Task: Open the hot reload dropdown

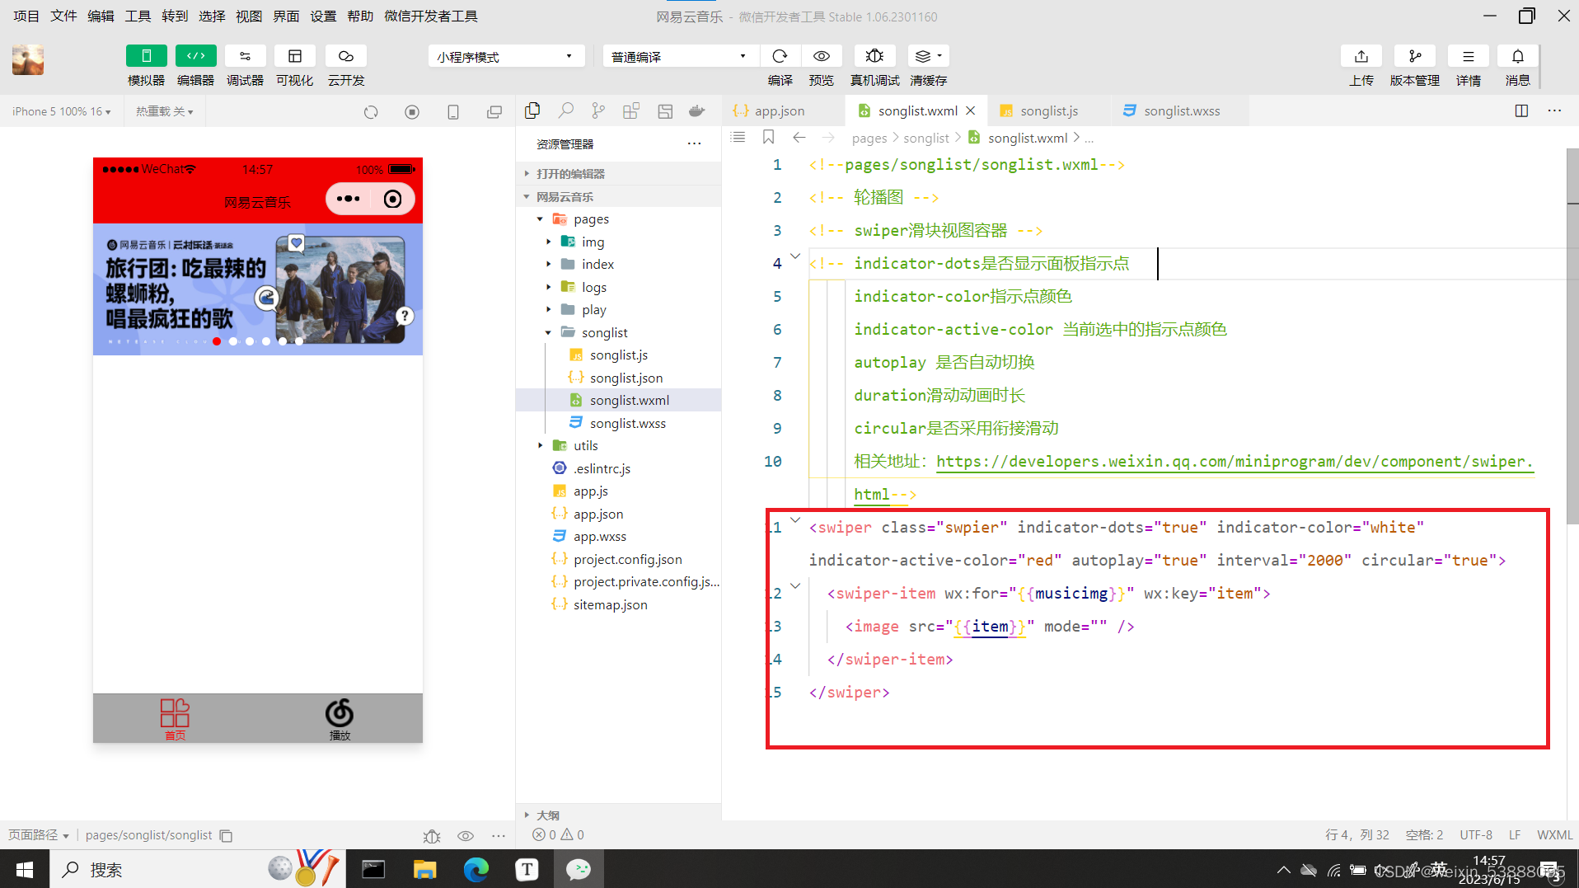Action: point(165,111)
